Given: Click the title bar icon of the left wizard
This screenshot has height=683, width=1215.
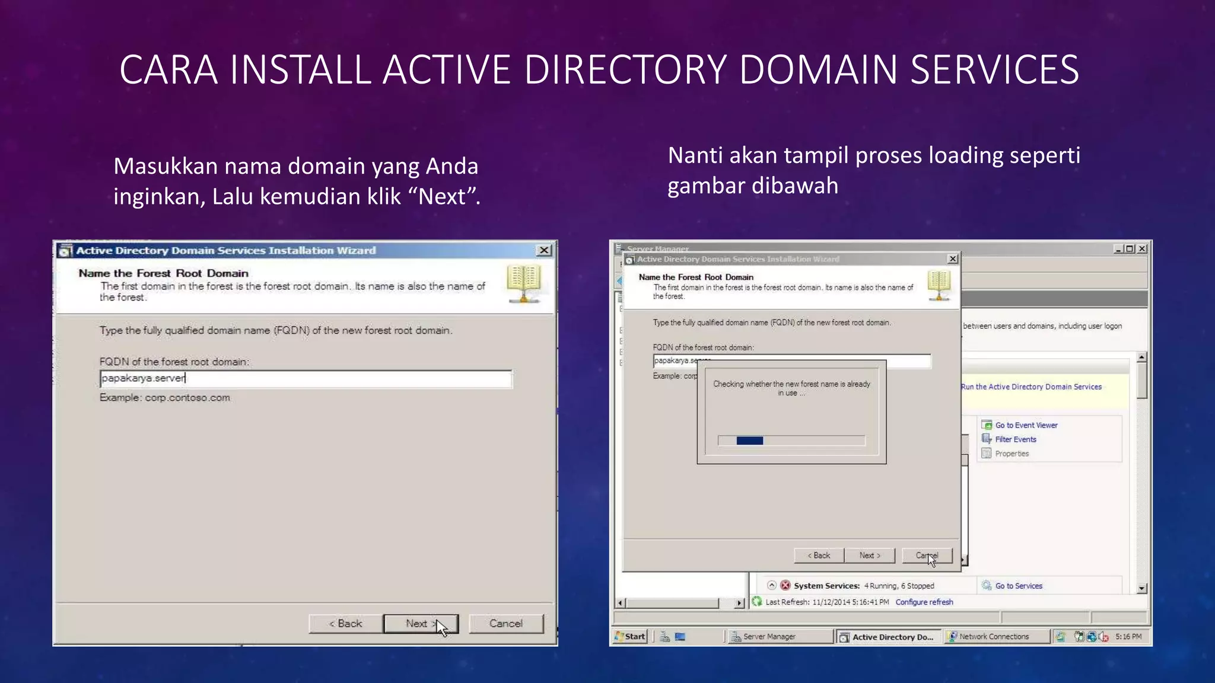Looking at the screenshot, I should (x=65, y=251).
